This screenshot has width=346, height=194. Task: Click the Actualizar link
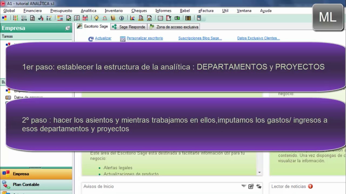coord(103,38)
